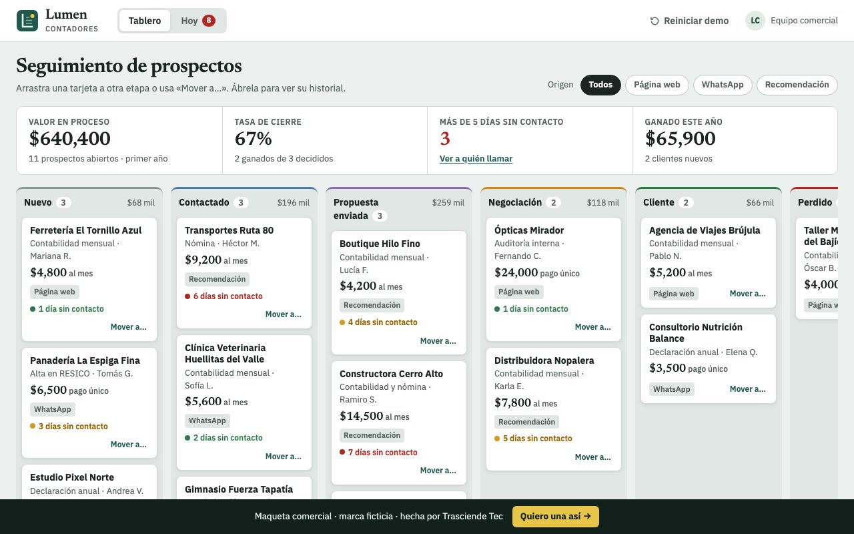The height and width of the screenshot is (534, 854).
Task: Click the 7 días sin contacto status
Action: (x=378, y=453)
